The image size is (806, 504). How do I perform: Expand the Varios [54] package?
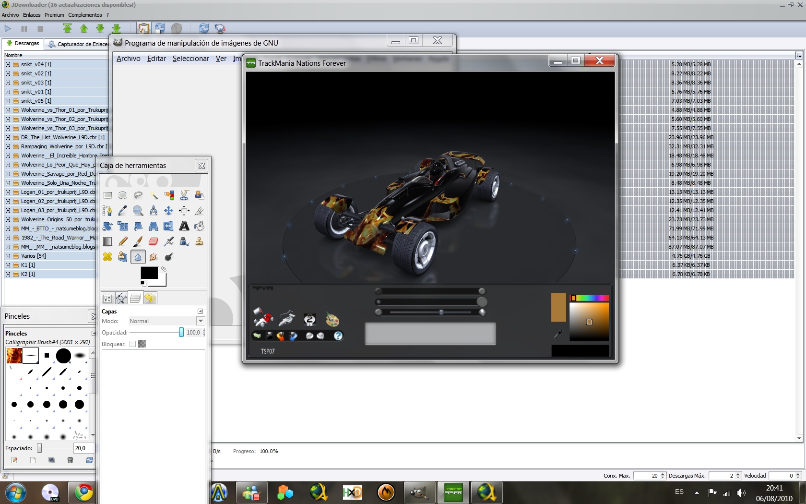[8, 256]
